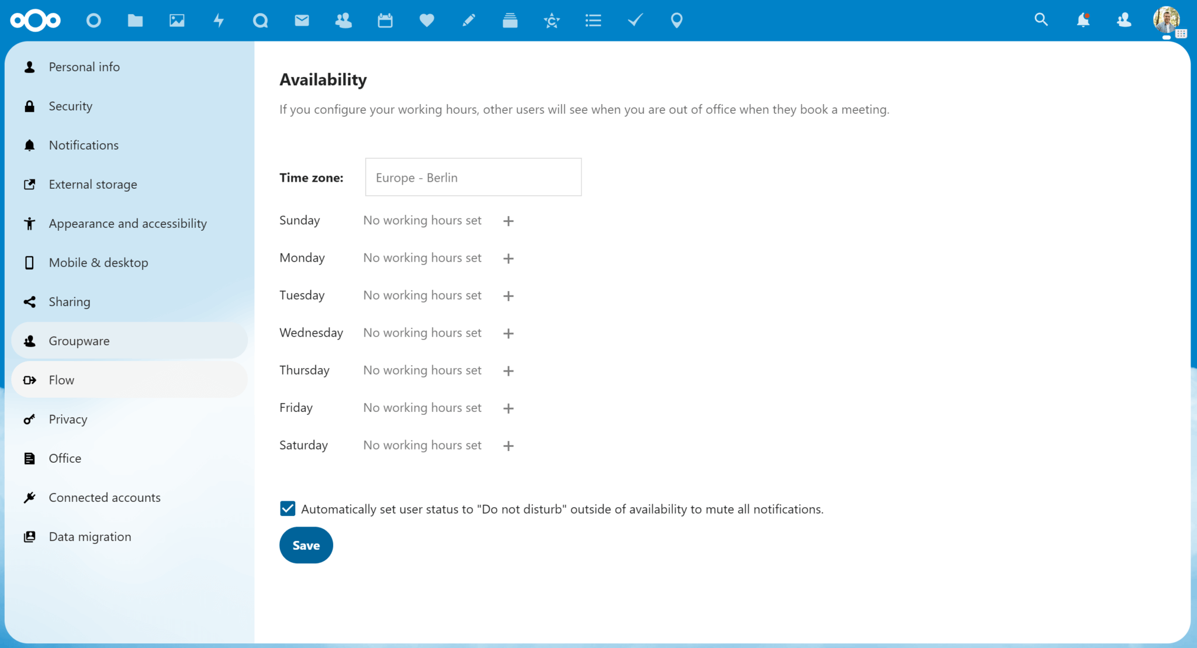
Task: Add working hours for Saturday
Action: (x=508, y=445)
